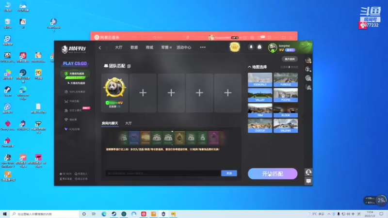The height and width of the screenshot is (218, 388).
Task: Open settings gear in NetEase Cloud Music
Action: point(252,38)
